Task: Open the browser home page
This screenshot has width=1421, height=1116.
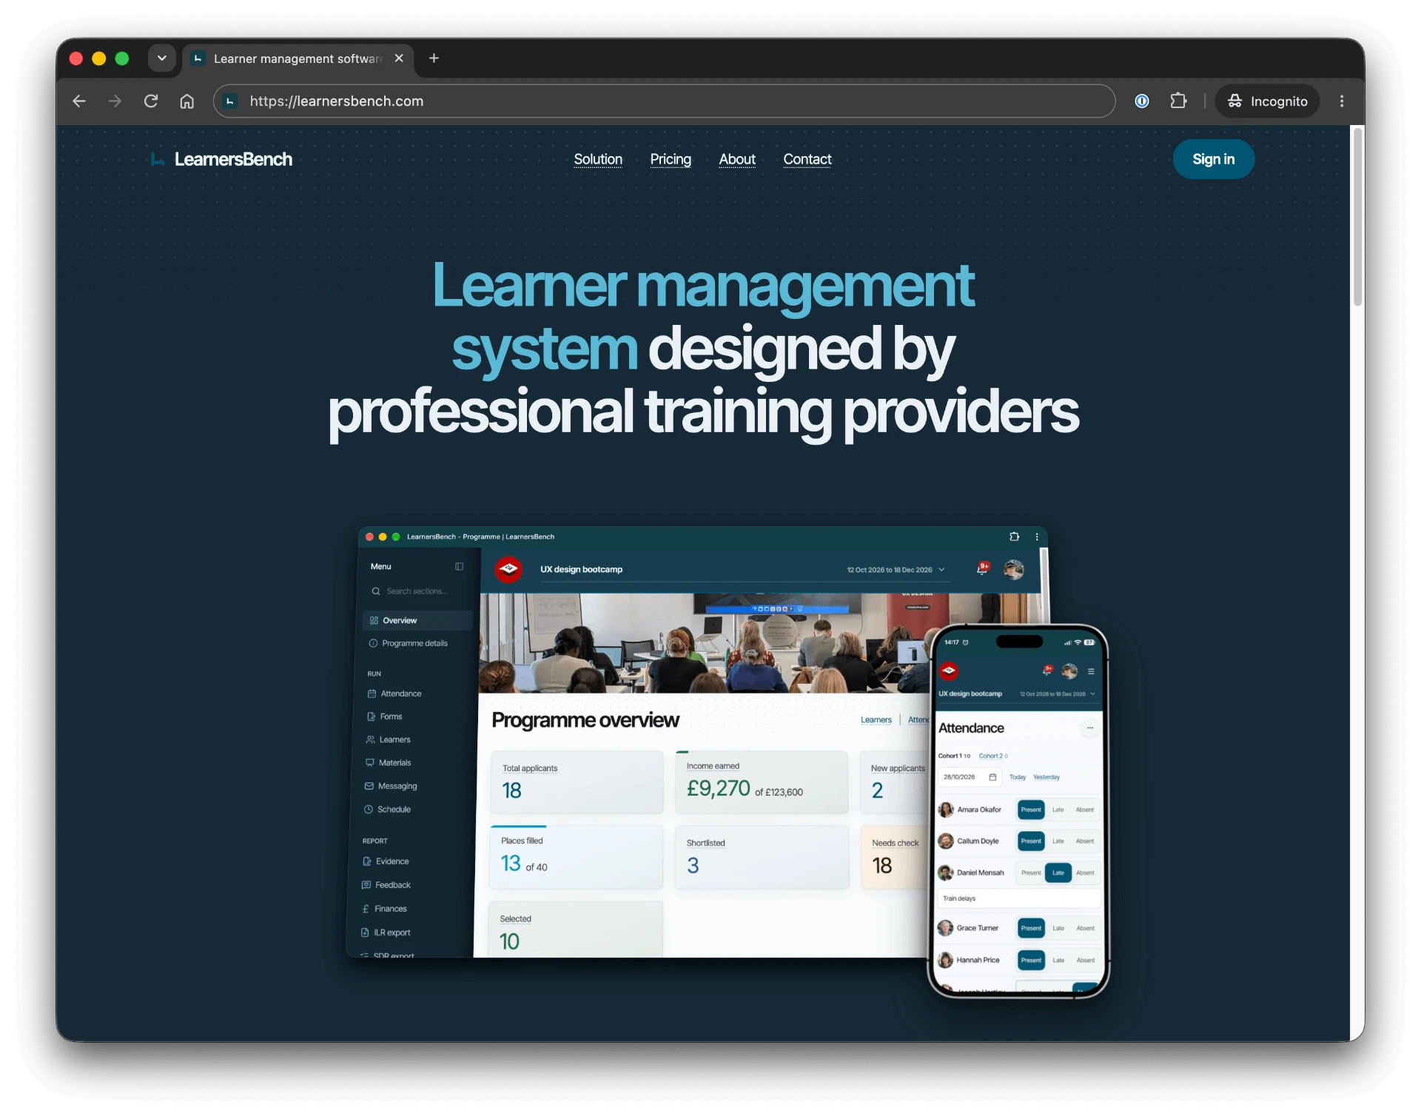Action: click(x=187, y=101)
